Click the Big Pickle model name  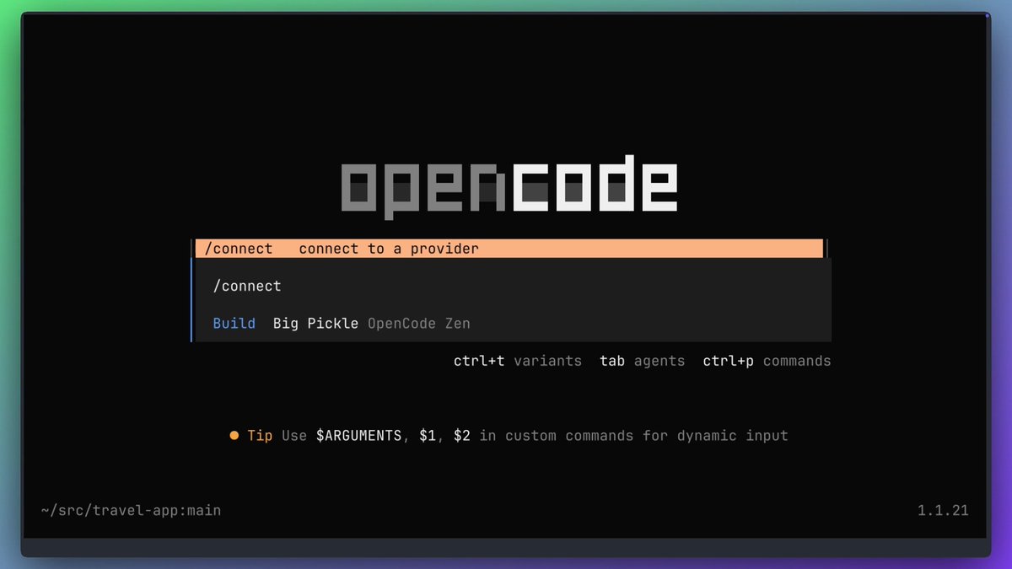click(315, 324)
